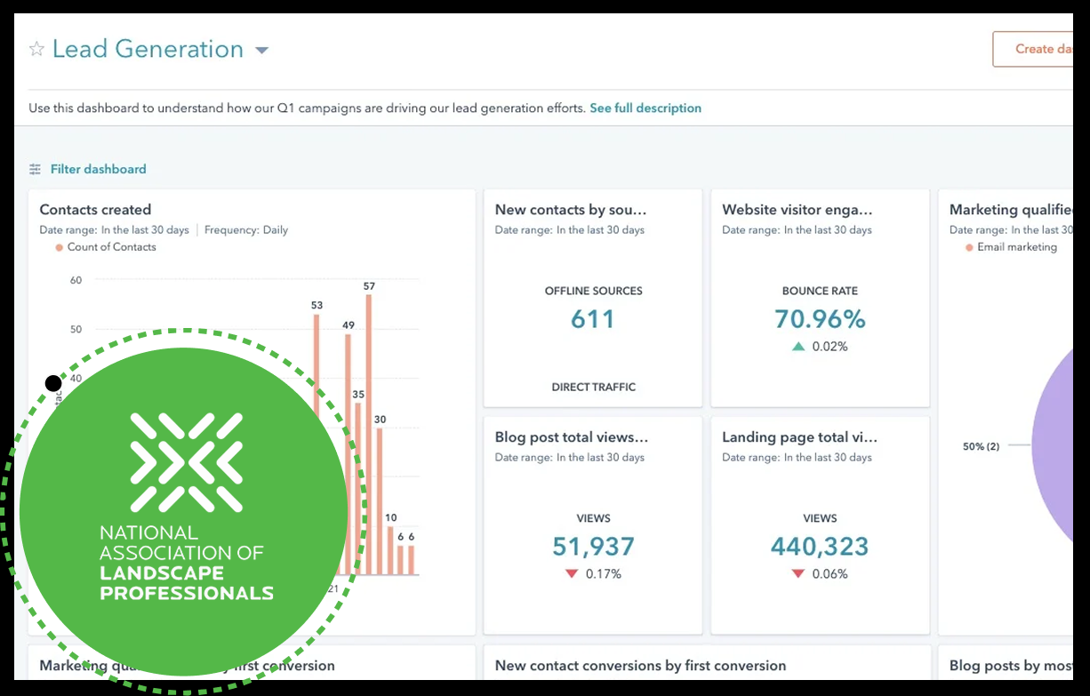Click the green up arrow beside 0.02%
This screenshot has width=1090, height=696.
(x=798, y=347)
